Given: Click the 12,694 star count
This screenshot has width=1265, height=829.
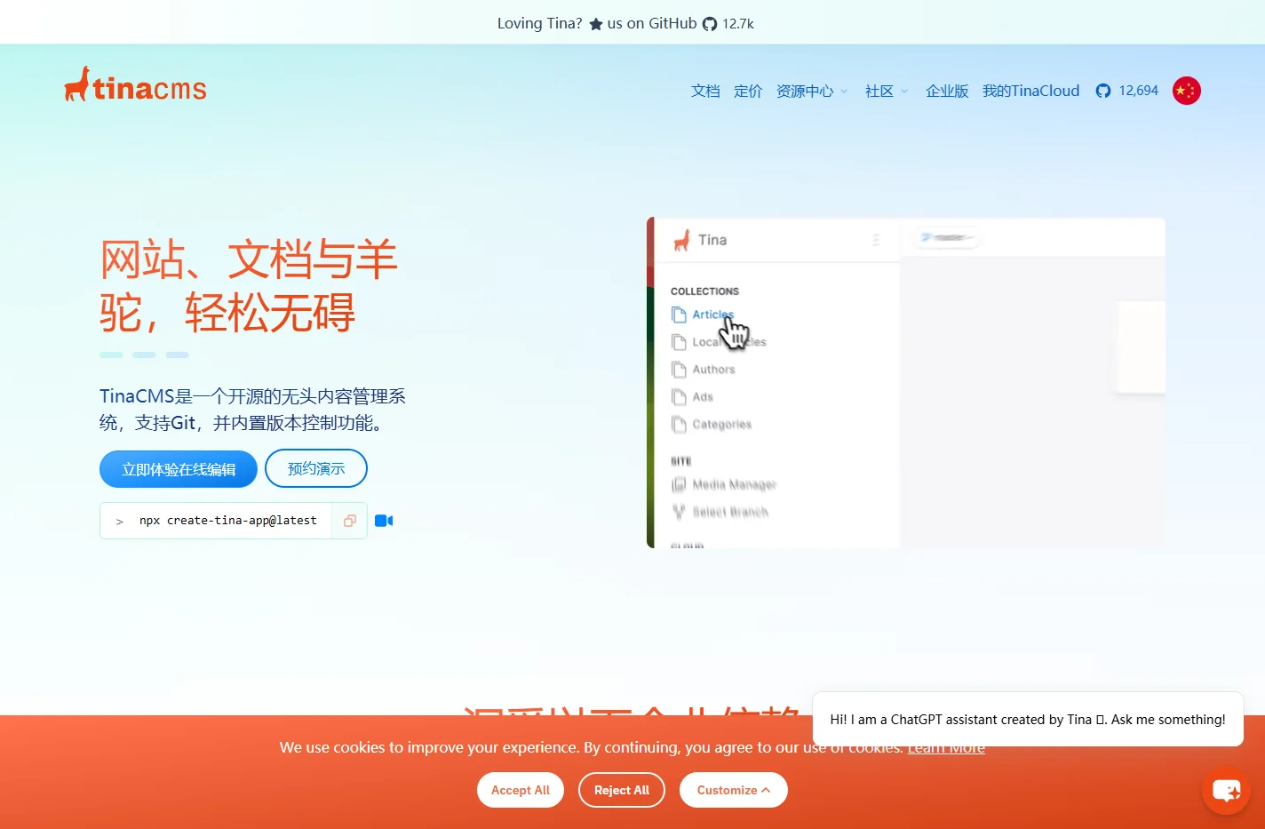Looking at the screenshot, I should 1139,91.
